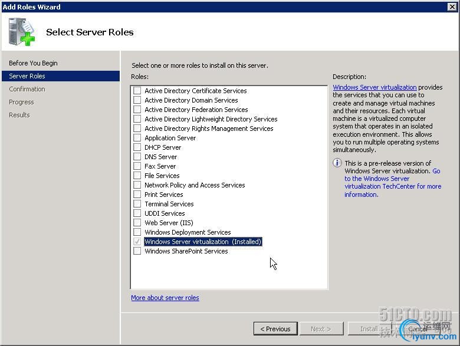Open the Progress step
This screenshot has height=346, width=460.
[x=21, y=102]
